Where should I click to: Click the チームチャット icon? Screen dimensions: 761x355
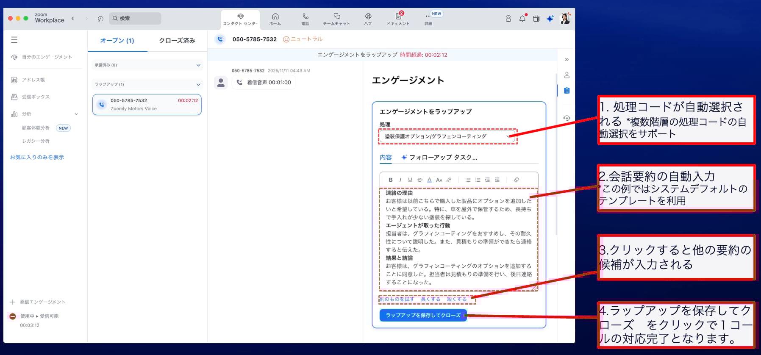click(336, 19)
